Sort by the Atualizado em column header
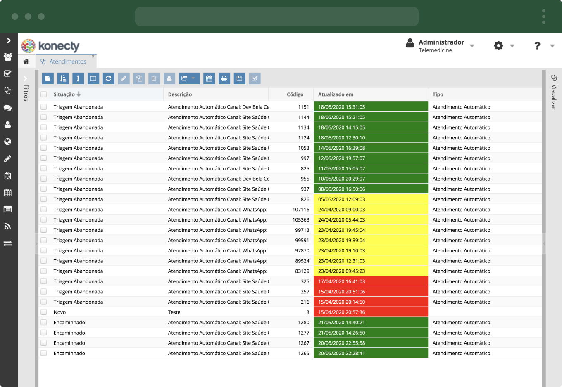 336,94
